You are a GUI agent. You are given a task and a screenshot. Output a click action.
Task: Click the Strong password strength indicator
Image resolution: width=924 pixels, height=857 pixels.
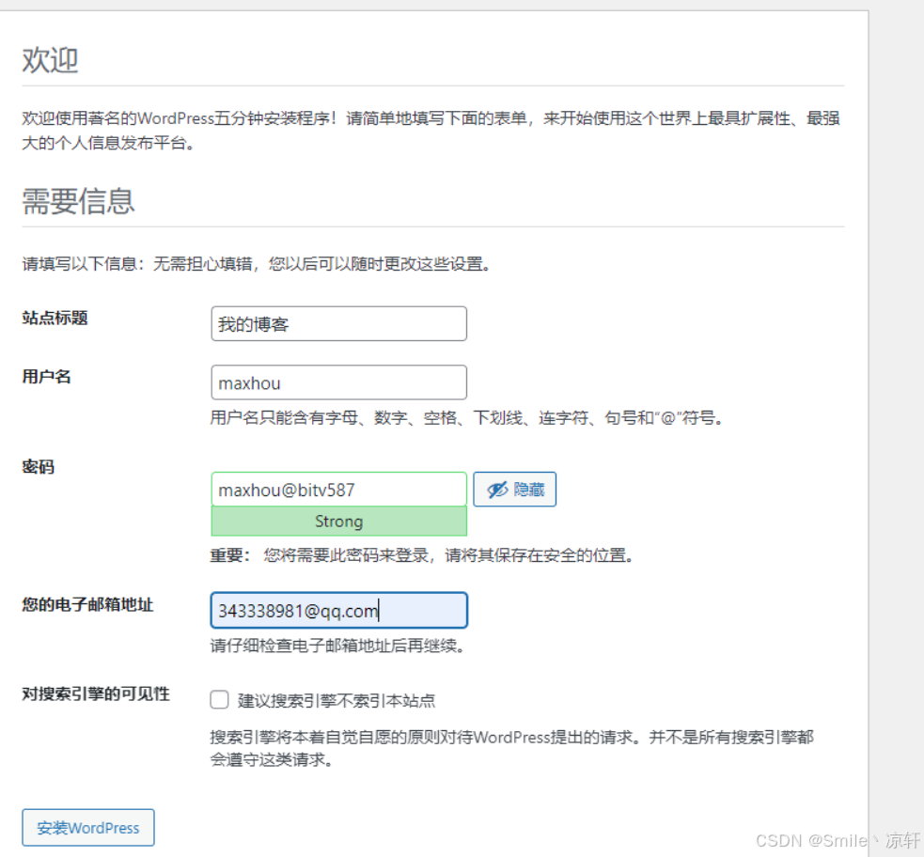click(x=338, y=522)
